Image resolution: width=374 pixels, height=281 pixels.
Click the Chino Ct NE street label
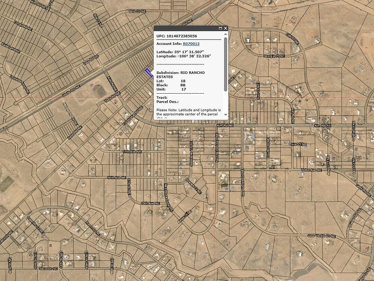coord(298,144)
